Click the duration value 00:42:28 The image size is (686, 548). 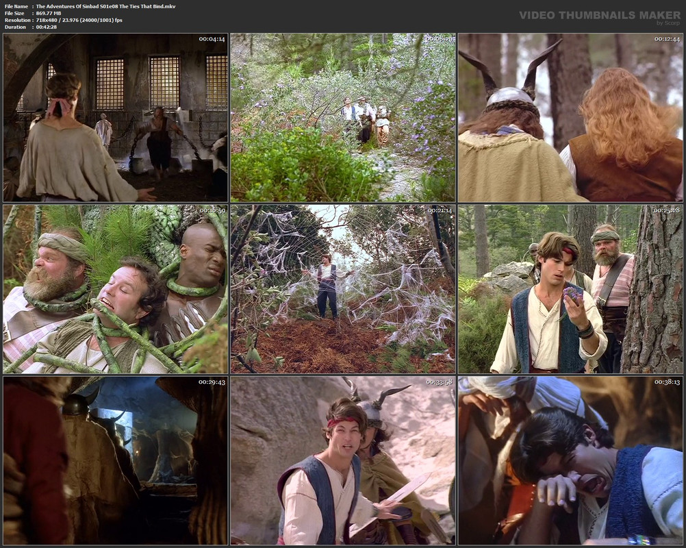coord(47,27)
